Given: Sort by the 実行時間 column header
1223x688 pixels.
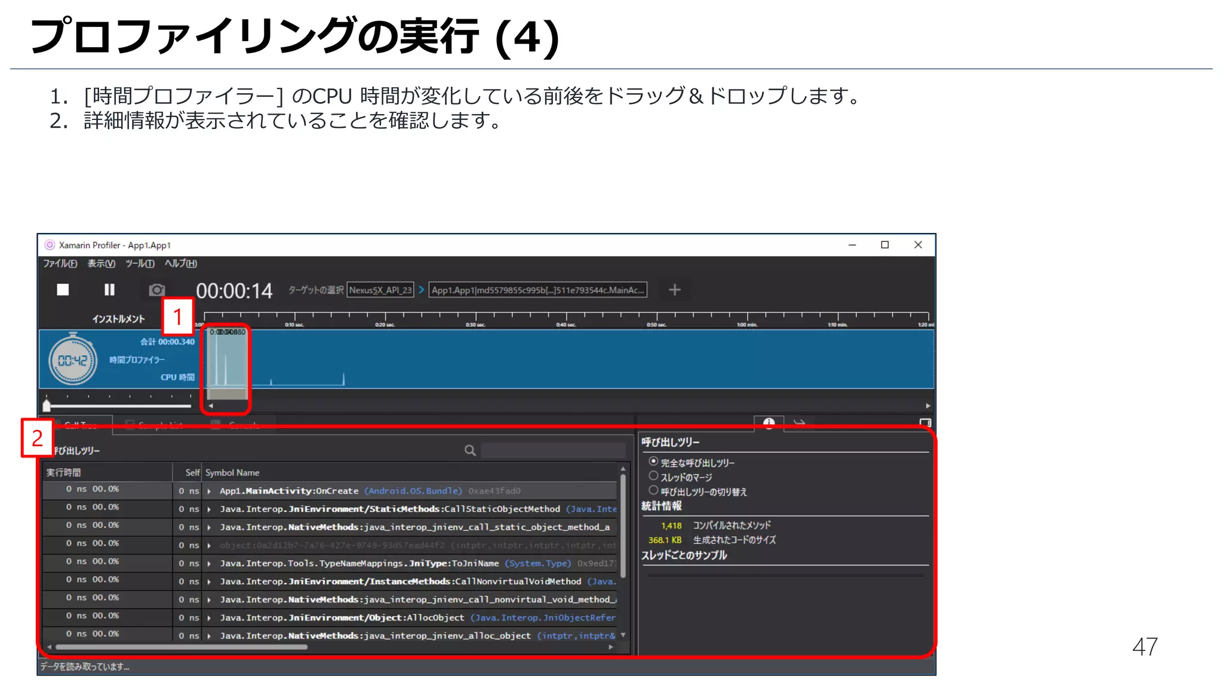Looking at the screenshot, I should [x=107, y=472].
